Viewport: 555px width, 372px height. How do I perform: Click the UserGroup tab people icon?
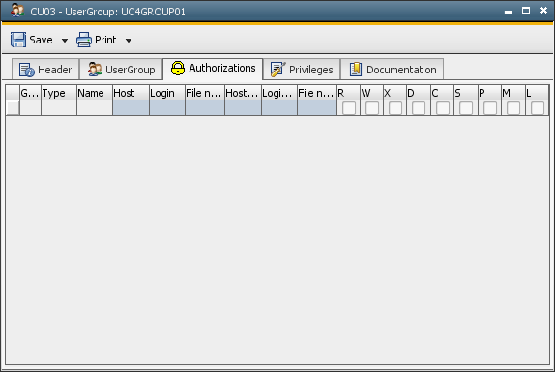click(95, 70)
